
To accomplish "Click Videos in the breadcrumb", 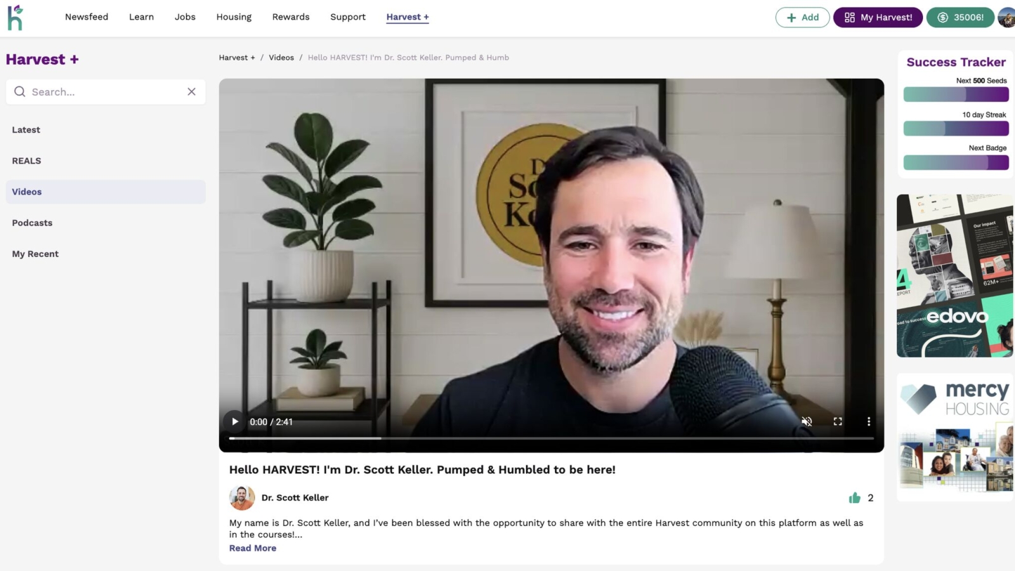I will pyautogui.click(x=281, y=58).
